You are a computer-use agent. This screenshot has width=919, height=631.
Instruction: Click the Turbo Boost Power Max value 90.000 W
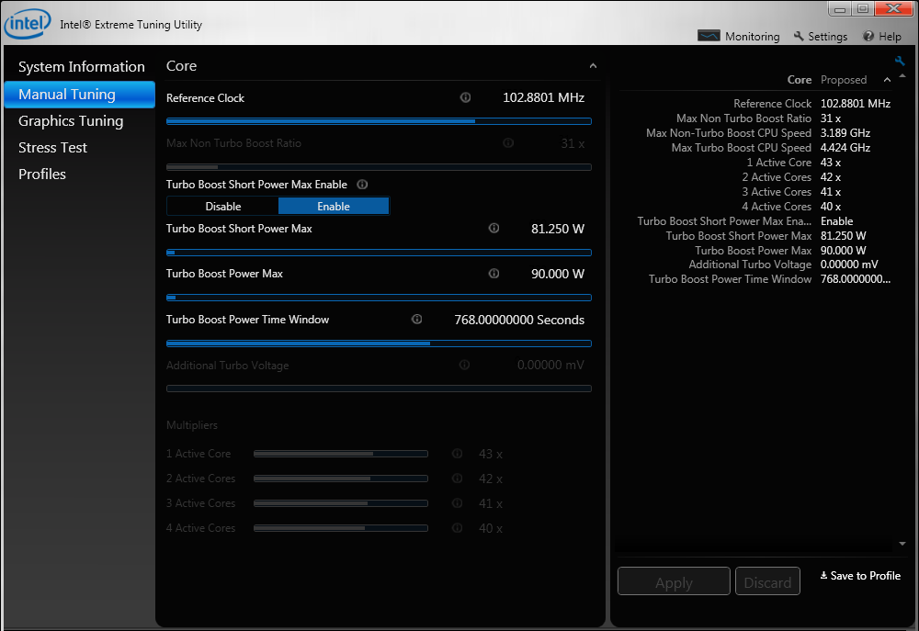coord(558,274)
